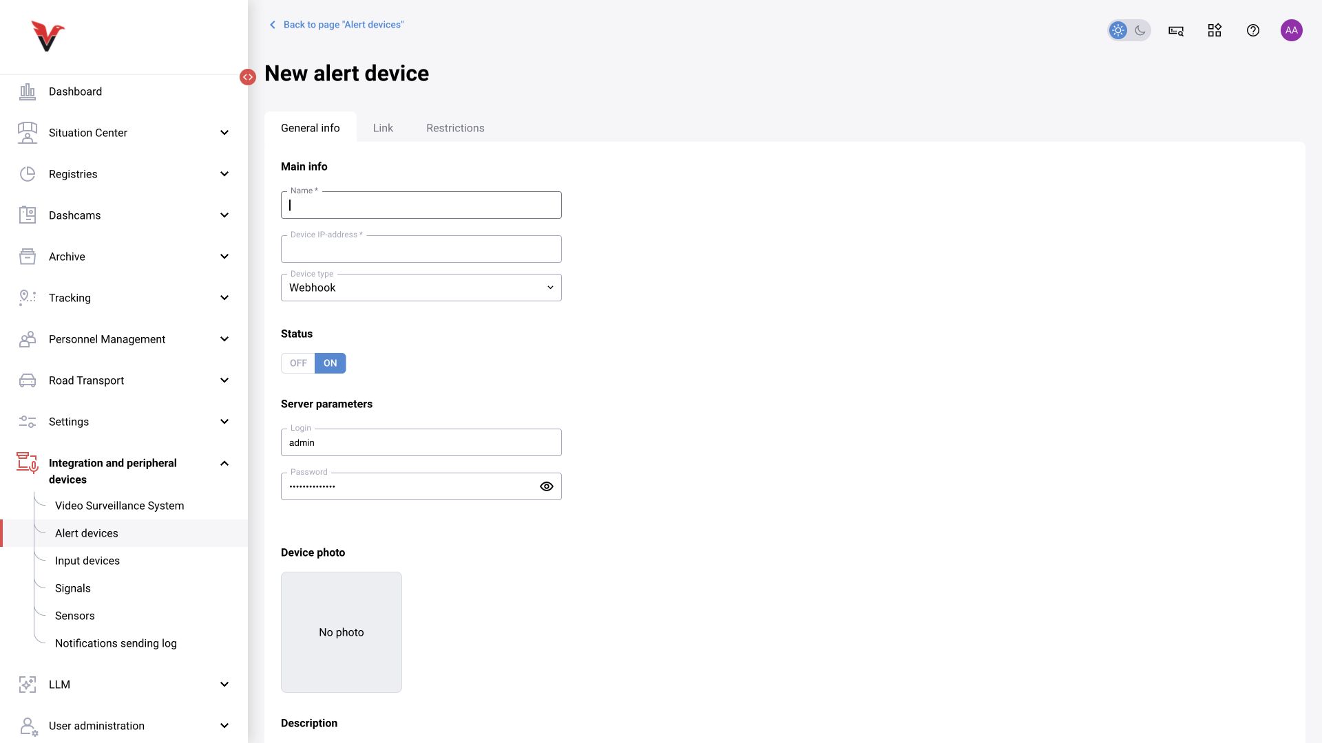
Task: Click the Archive box icon
Action: [28, 257]
